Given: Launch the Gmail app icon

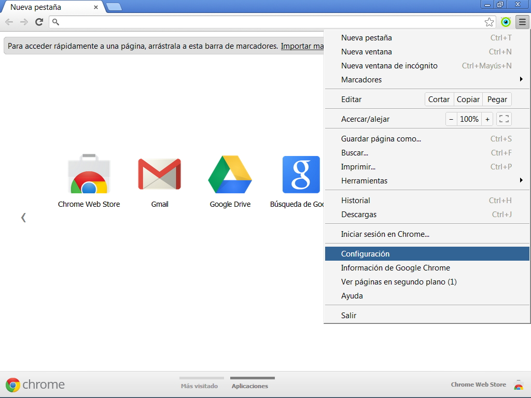Looking at the screenshot, I should [x=160, y=174].
